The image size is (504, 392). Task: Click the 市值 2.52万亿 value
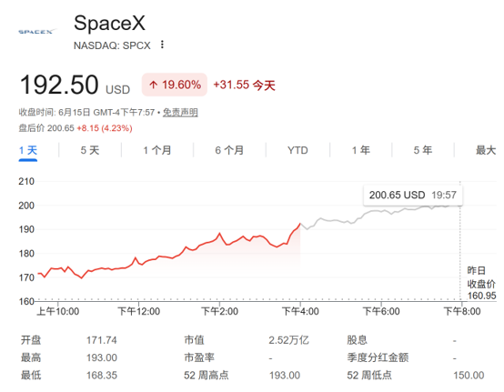[x=288, y=340]
